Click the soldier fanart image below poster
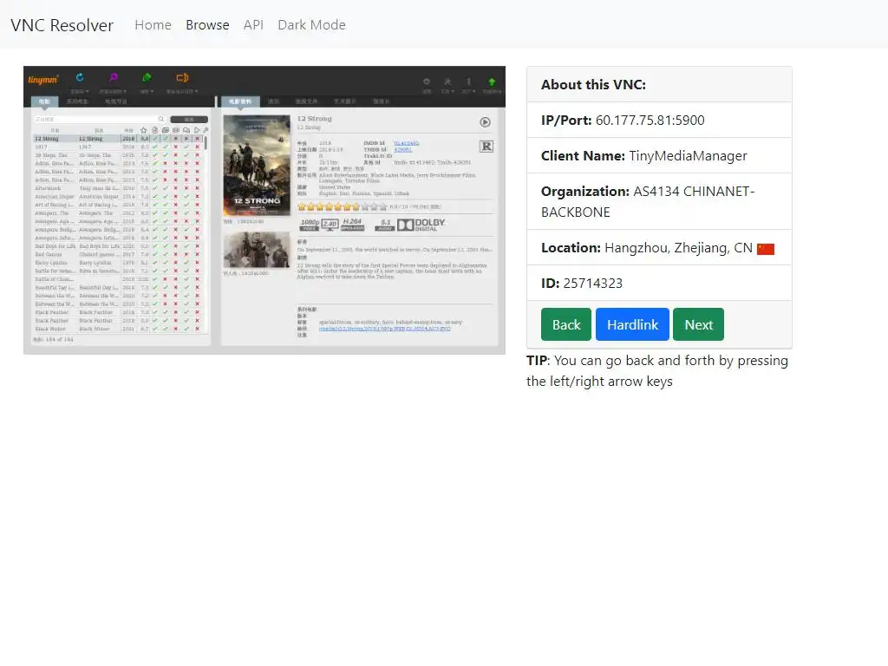 click(x=257, y=251)
